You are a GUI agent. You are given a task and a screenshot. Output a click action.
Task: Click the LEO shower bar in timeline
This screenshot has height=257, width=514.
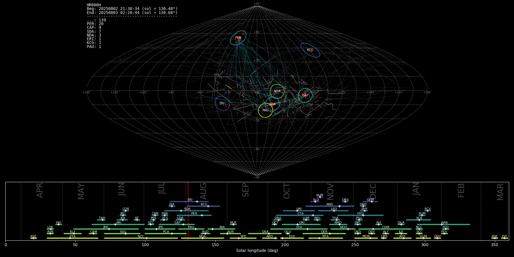(x=333, y=211)
